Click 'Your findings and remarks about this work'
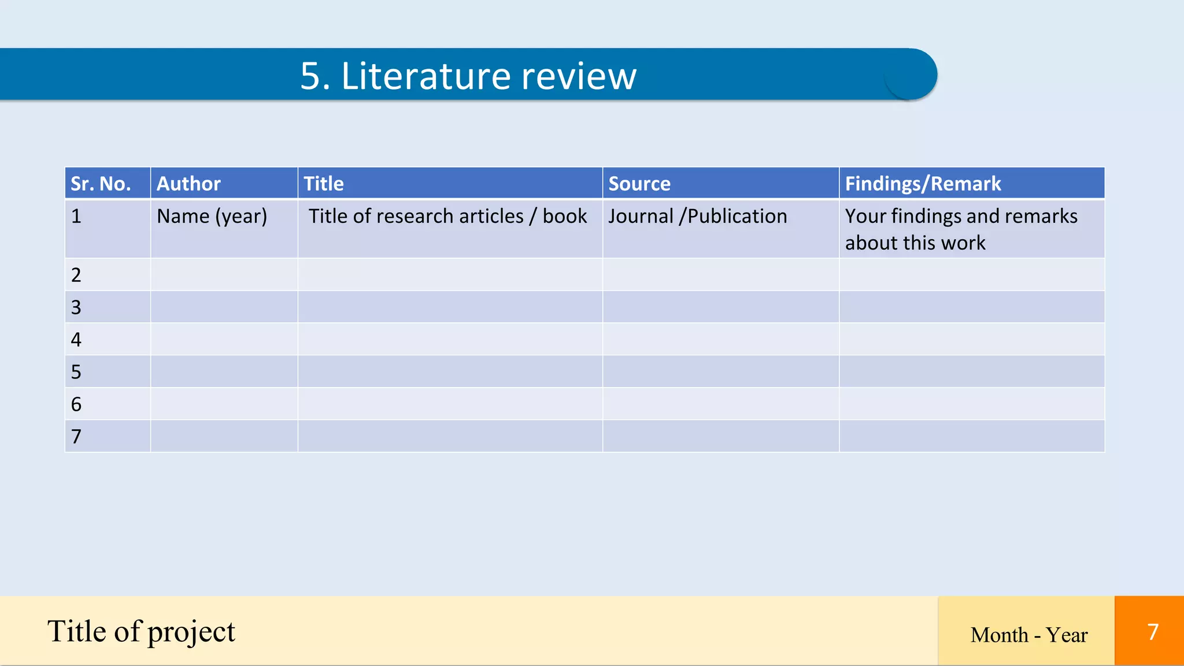Image resolution: width=1184 pixels, height=666 pixels. coord(972,229)
